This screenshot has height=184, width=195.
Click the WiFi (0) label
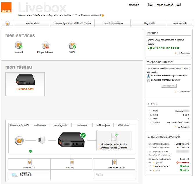coord(69,168)
